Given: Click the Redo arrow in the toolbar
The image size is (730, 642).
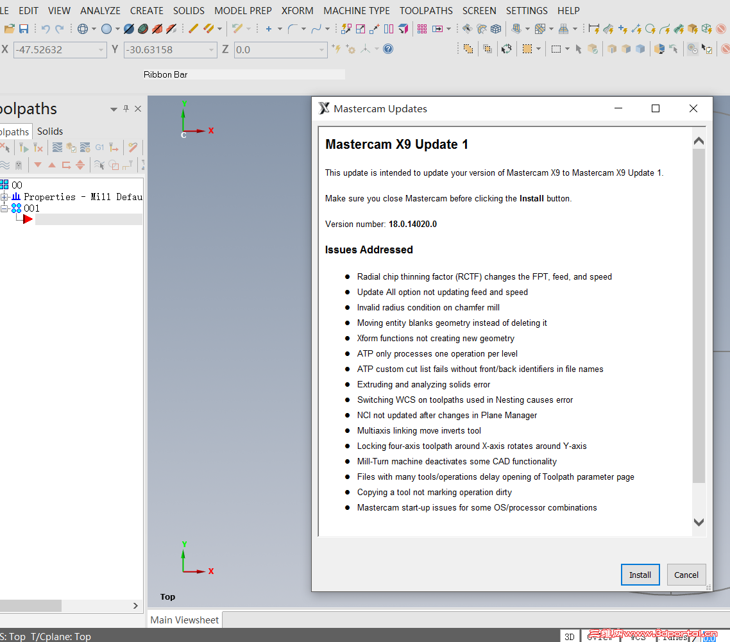Looking at the screenshot, I should 60,29.
